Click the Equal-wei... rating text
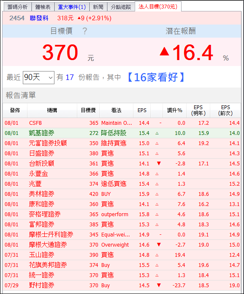 (115, 234)
